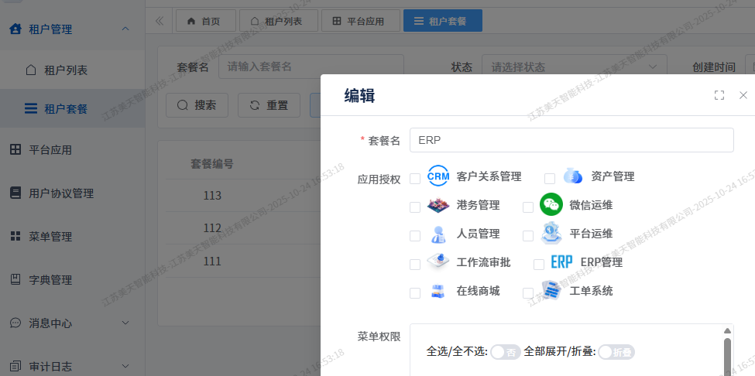This screenshot has height=376, width=755.
Task: Open 租户列表 in the sidebar
Action: click(66, 70)
